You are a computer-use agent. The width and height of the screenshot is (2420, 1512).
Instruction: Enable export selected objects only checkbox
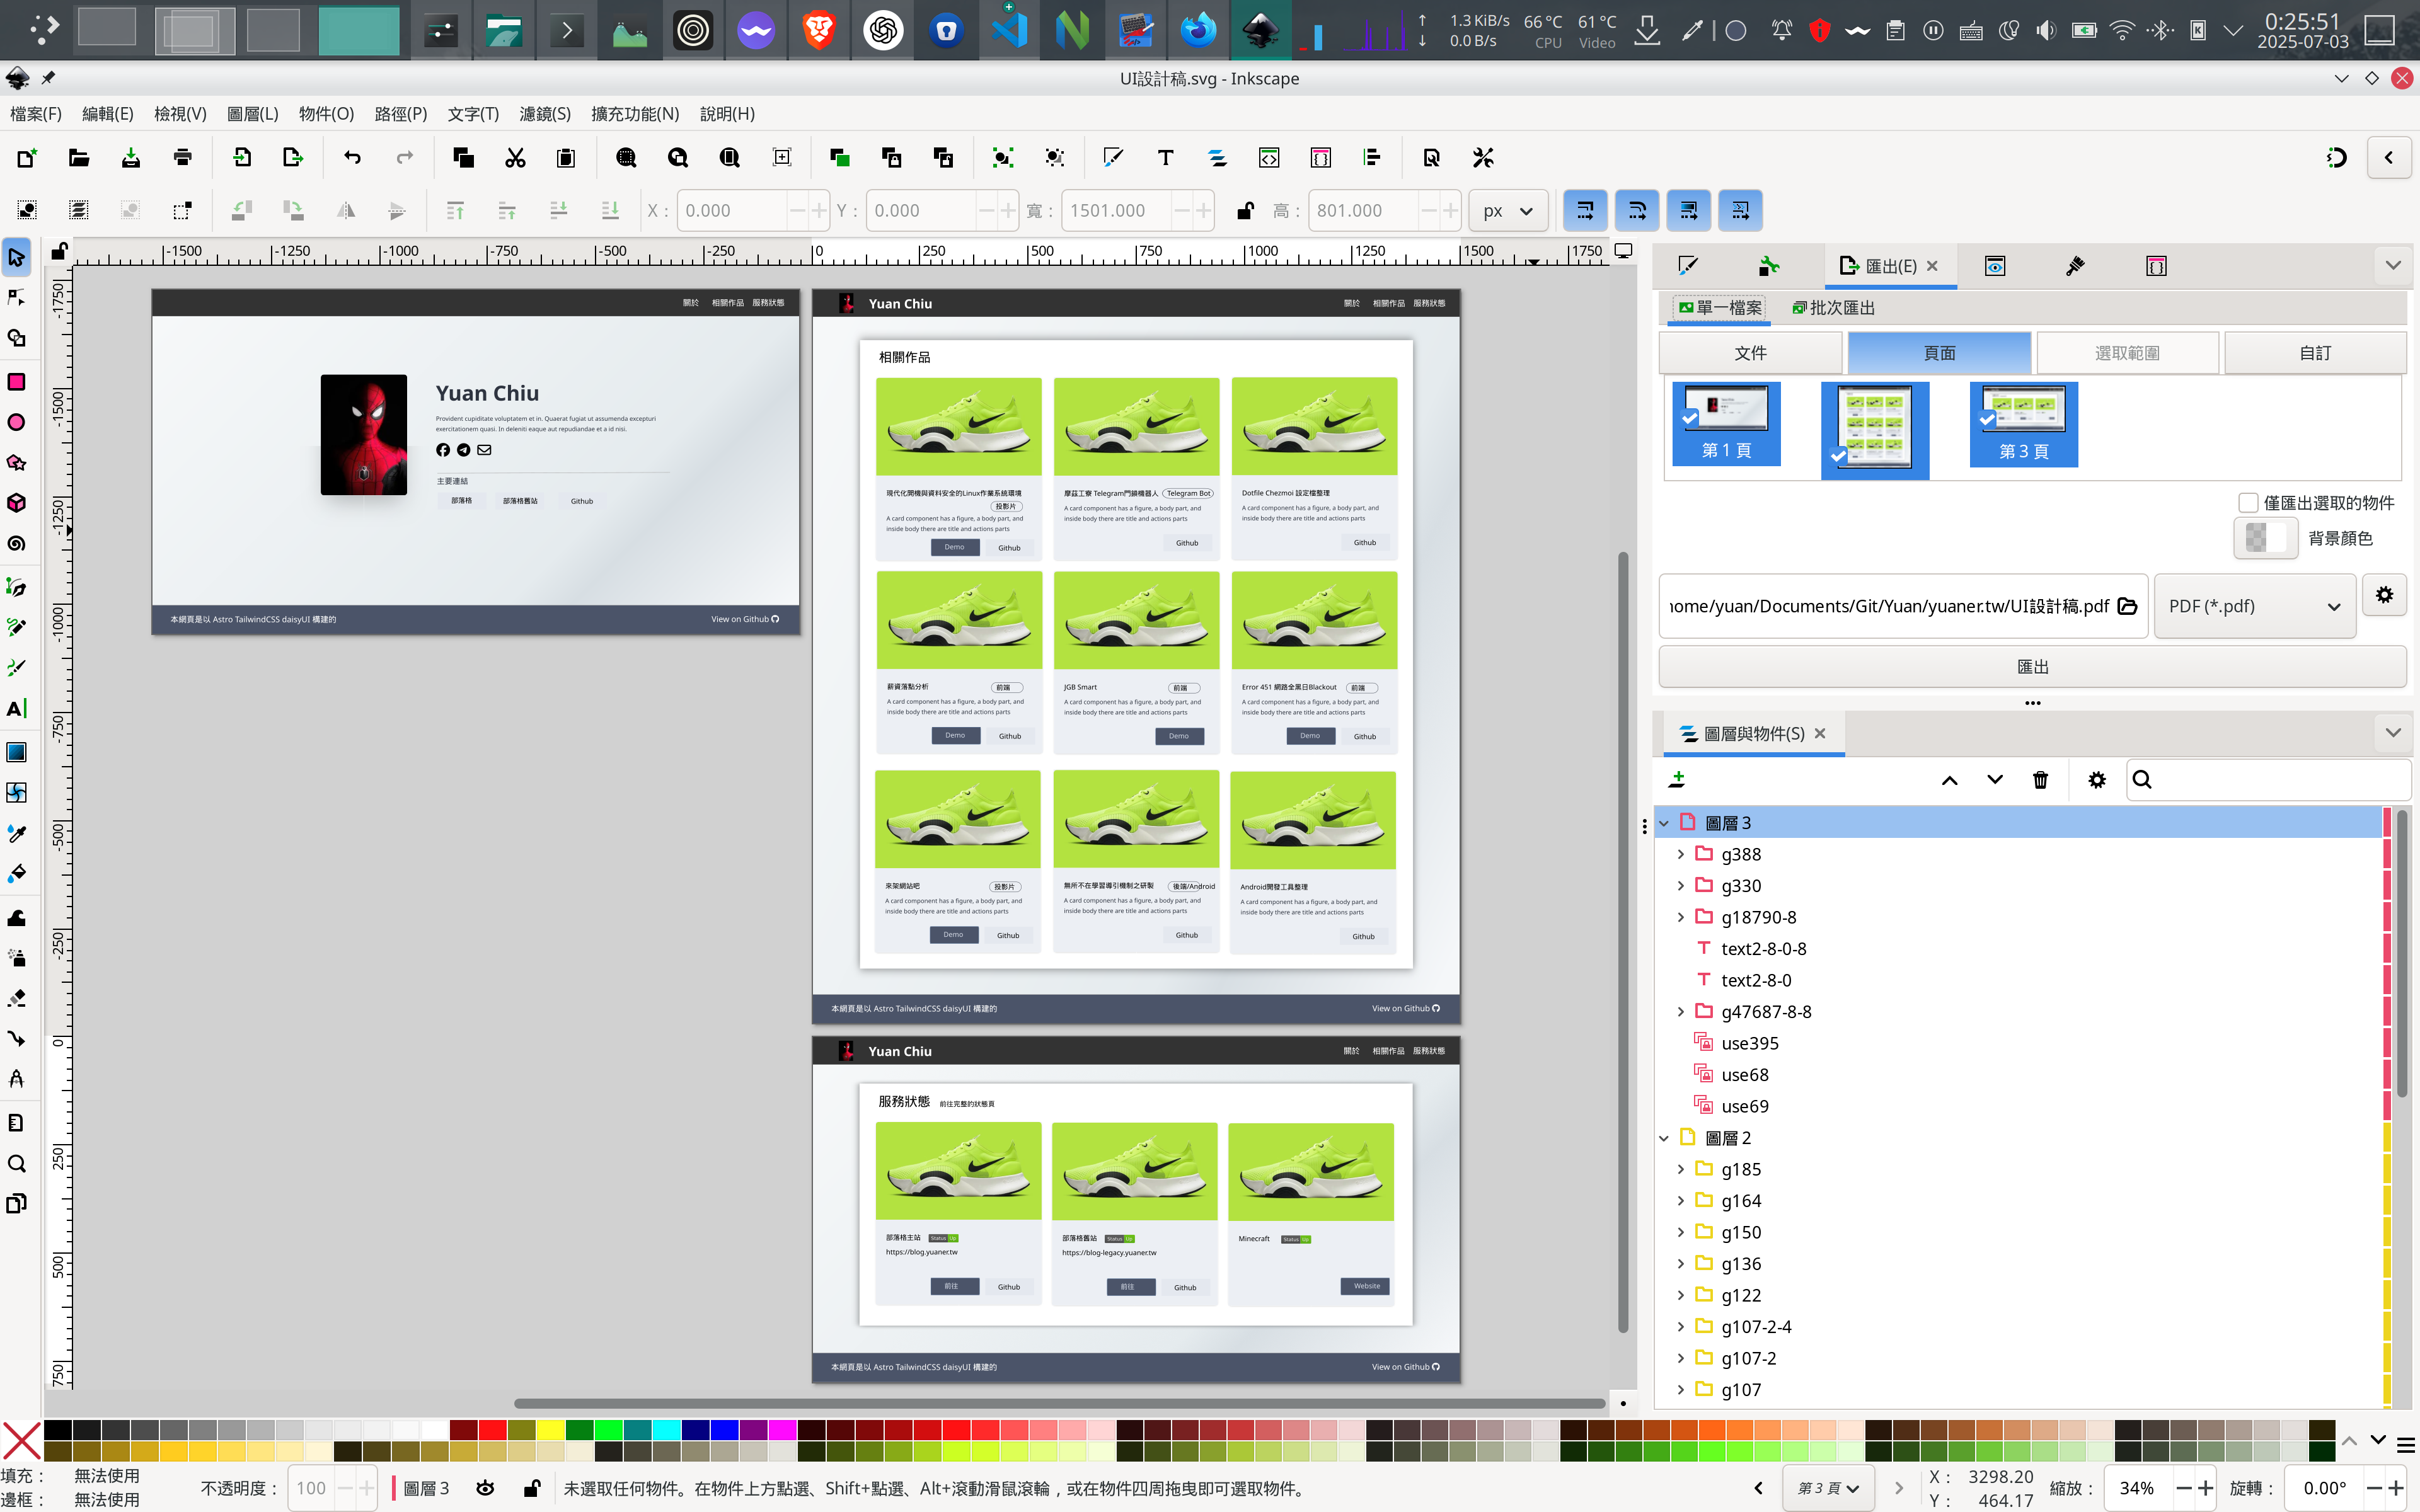click(x=2248, y=503)
